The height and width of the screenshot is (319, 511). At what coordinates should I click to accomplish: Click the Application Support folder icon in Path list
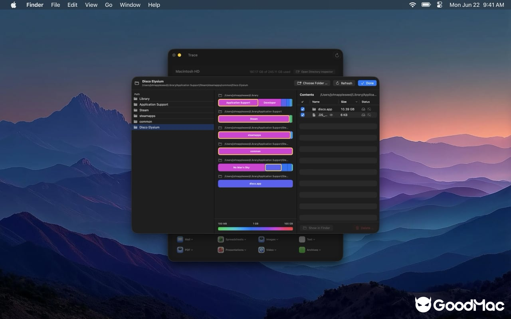click(136, 104)
